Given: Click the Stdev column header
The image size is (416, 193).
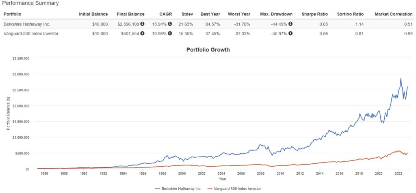Looking at the screenshot, I should point(186,14).
